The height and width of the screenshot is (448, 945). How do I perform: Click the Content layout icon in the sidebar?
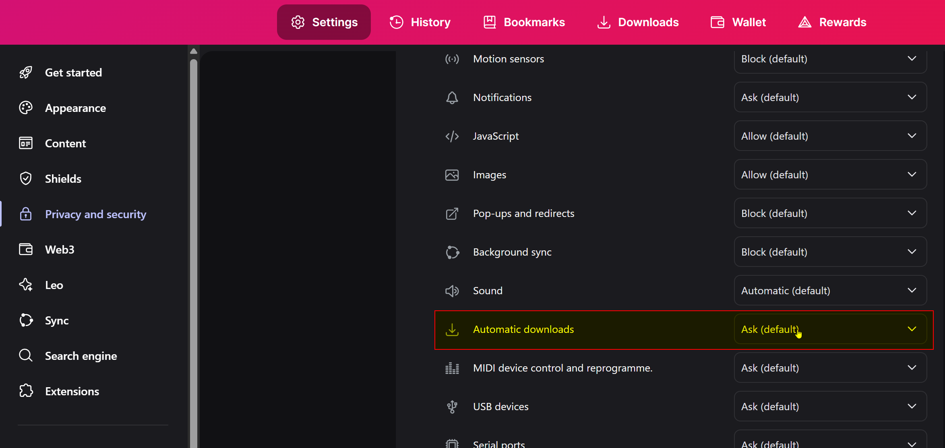tap(26, 143)
